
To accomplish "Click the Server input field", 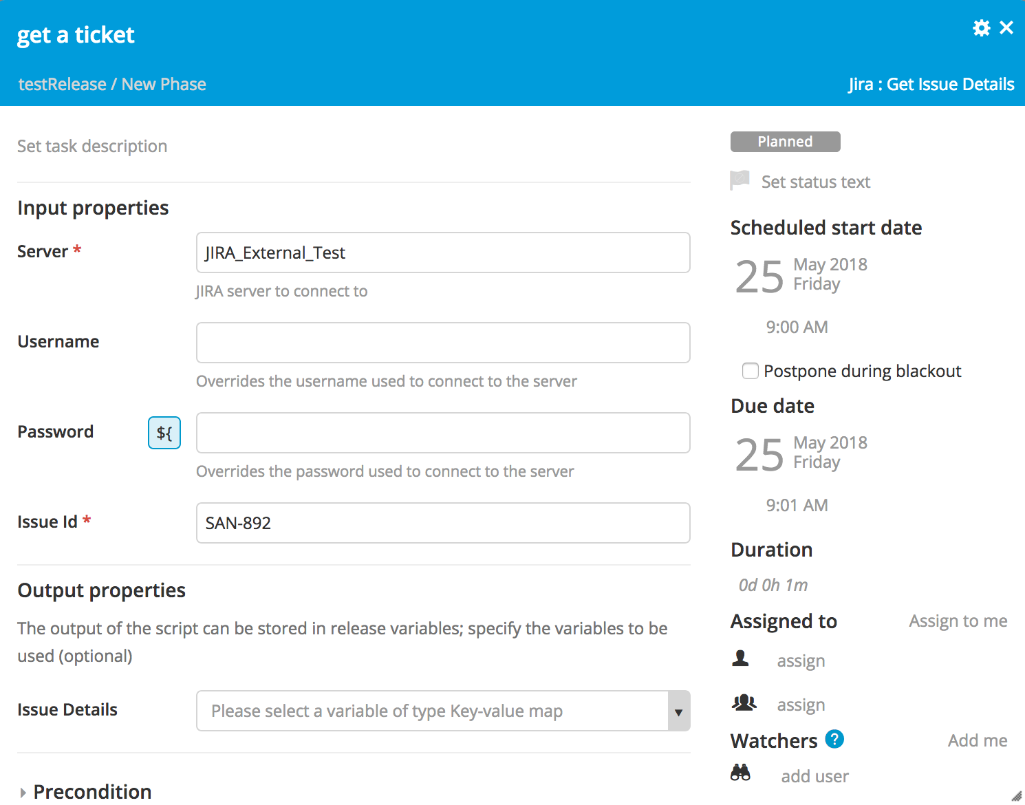I will coord(443,253).
